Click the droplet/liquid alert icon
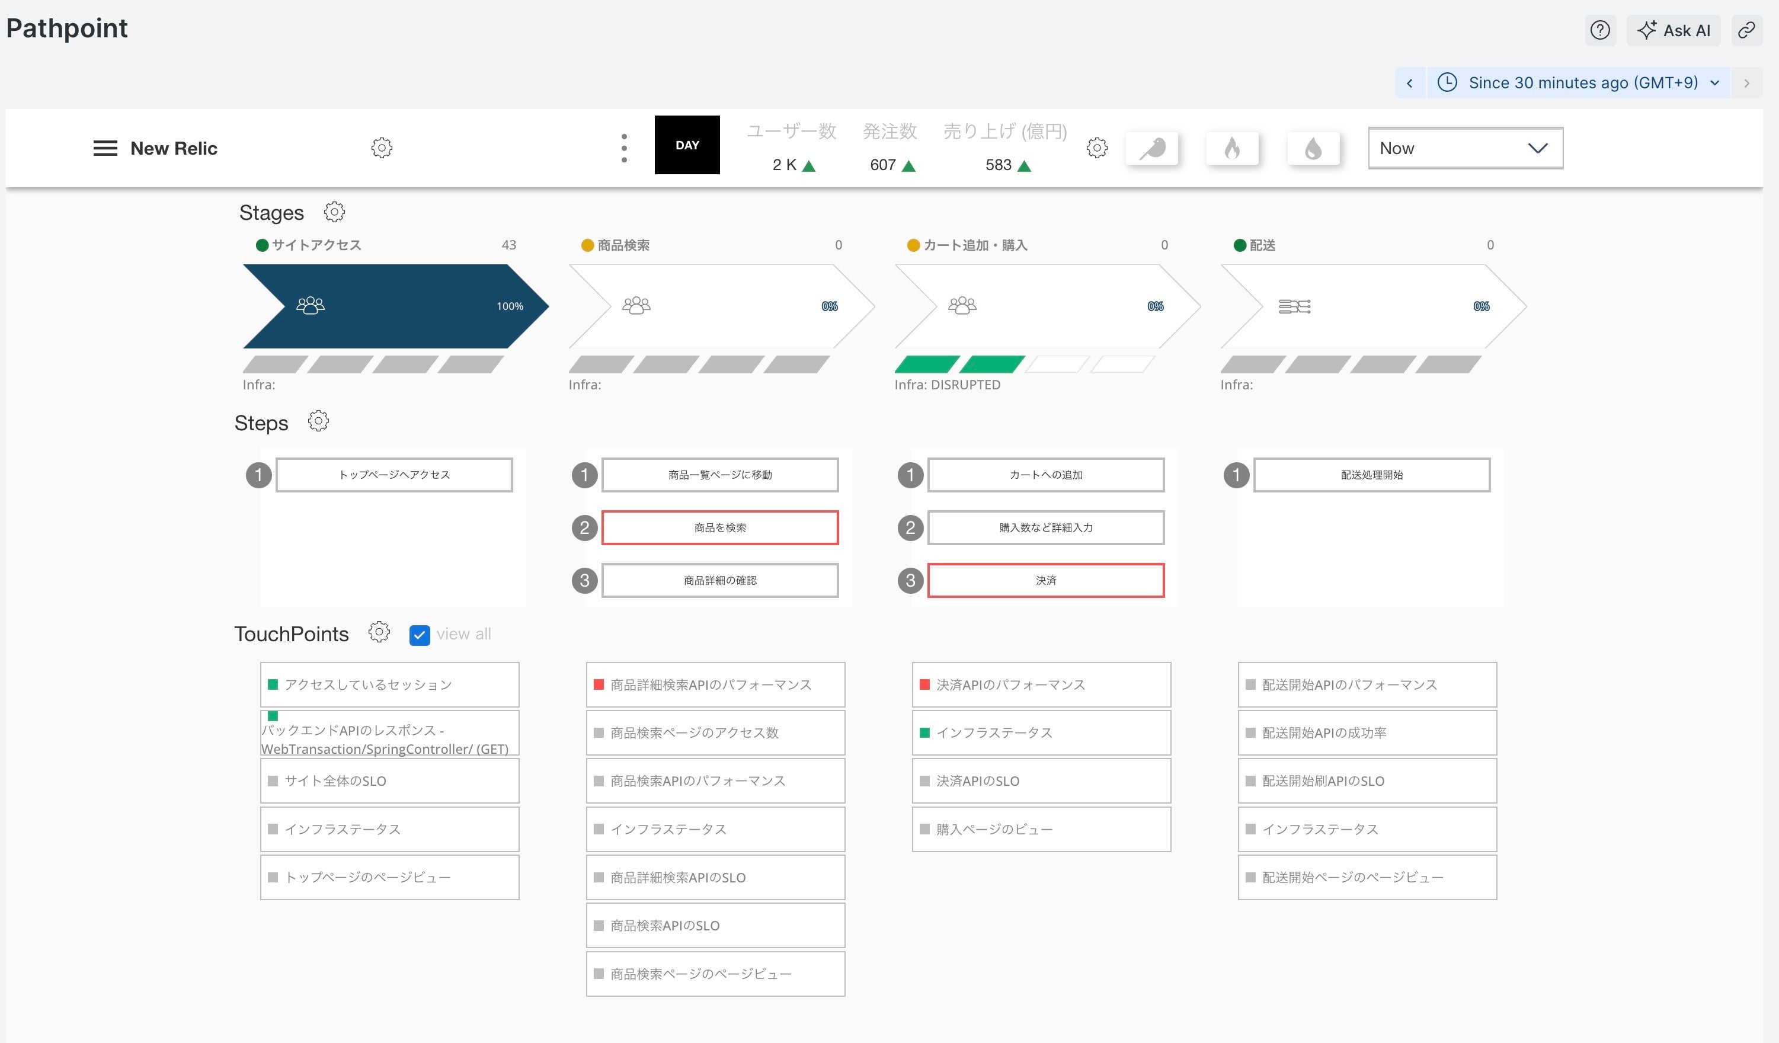Screen dimensions: 1779x1043 (x=1313, y=146)
